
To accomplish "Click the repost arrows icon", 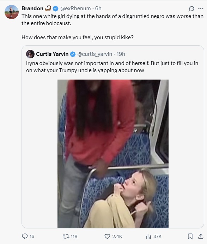I will point(66,236).
